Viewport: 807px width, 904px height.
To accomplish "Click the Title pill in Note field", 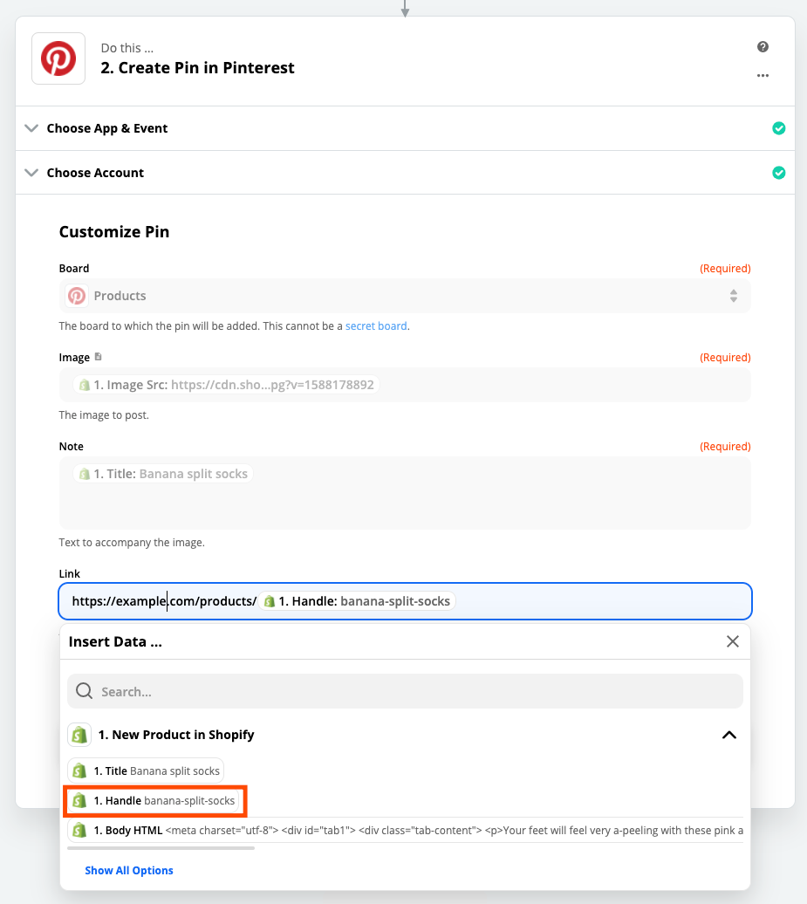I will pyautogui.click(x=163, y=474).
